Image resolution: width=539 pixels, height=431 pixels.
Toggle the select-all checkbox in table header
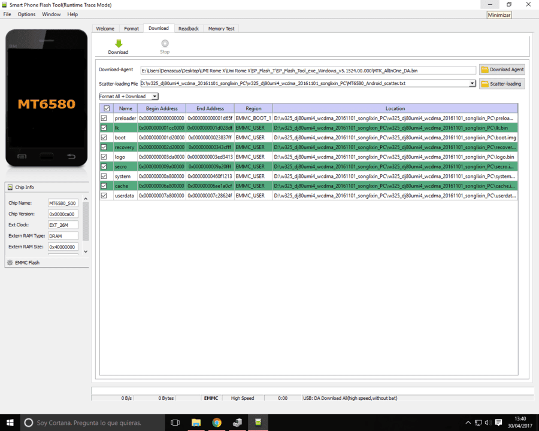click(107, 108)
